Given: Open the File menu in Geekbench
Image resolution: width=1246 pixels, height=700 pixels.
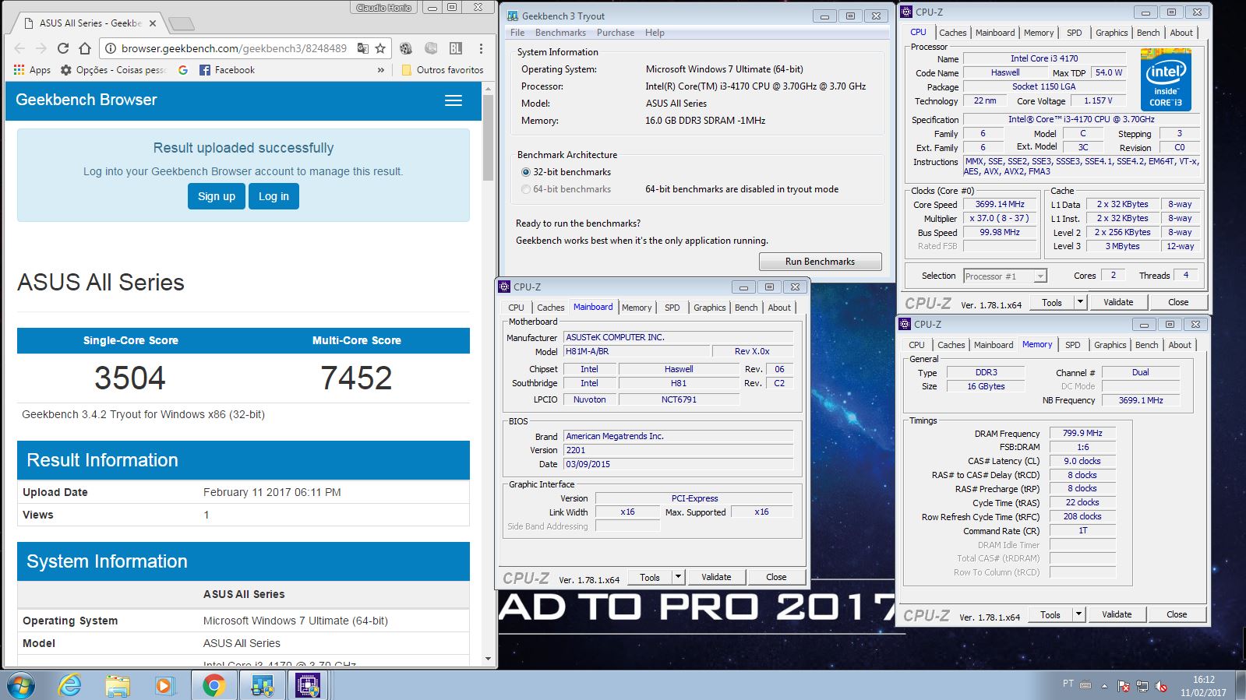Looking at the screenshot, I should 517,33.
